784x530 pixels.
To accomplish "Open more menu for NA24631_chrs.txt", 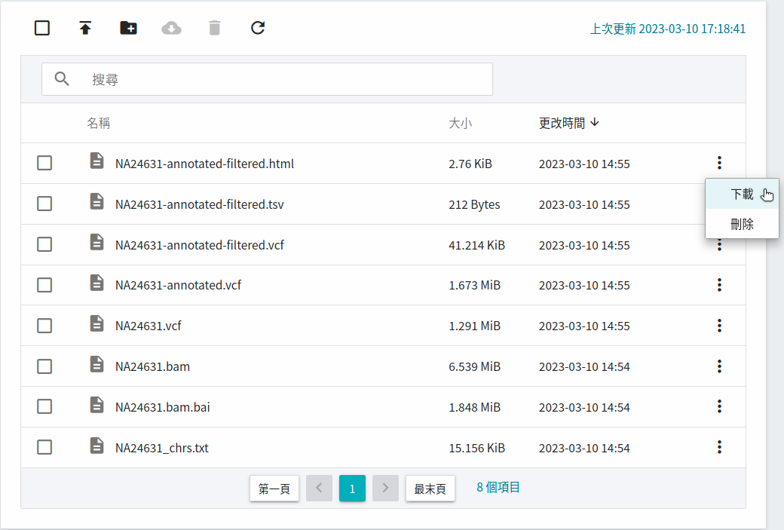I will click(719, 447).
